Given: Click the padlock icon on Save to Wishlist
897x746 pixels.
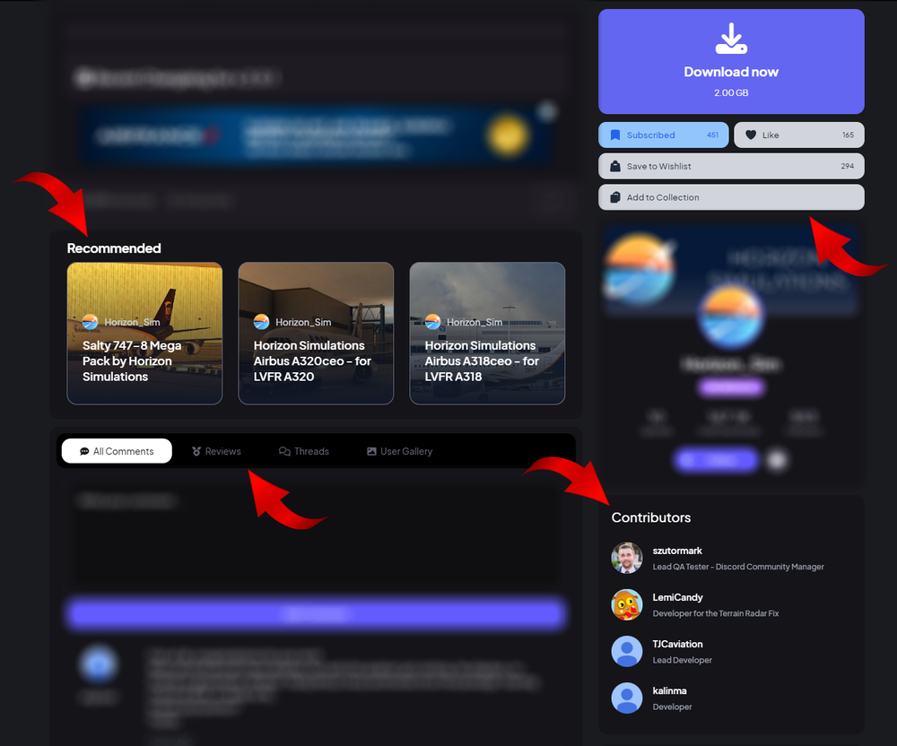Looking at the screenshot, I should pos(614,166).
